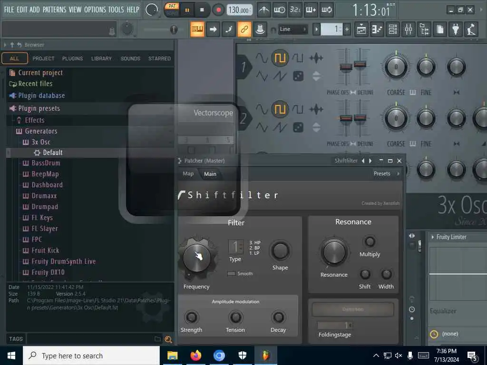Open the plugin picker plug icon
The height and width of the screenshot is (365, 487).
point(456,29)
